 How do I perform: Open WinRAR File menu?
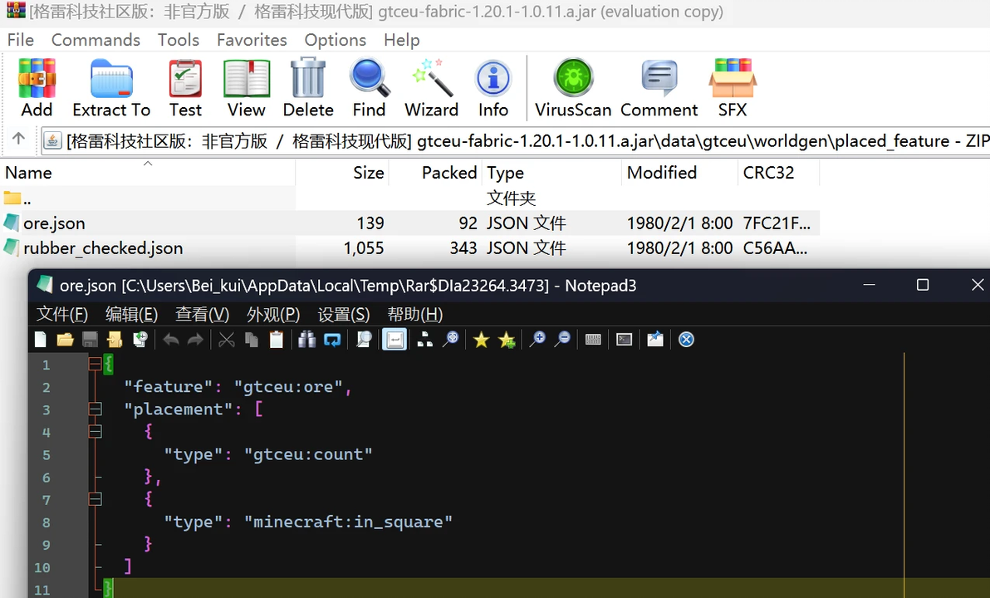coord(20,40)
